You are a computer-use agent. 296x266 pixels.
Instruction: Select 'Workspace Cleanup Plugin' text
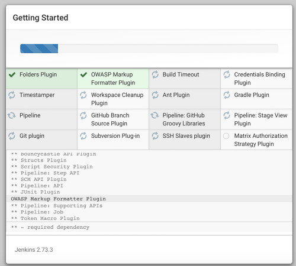click(117, 99)
